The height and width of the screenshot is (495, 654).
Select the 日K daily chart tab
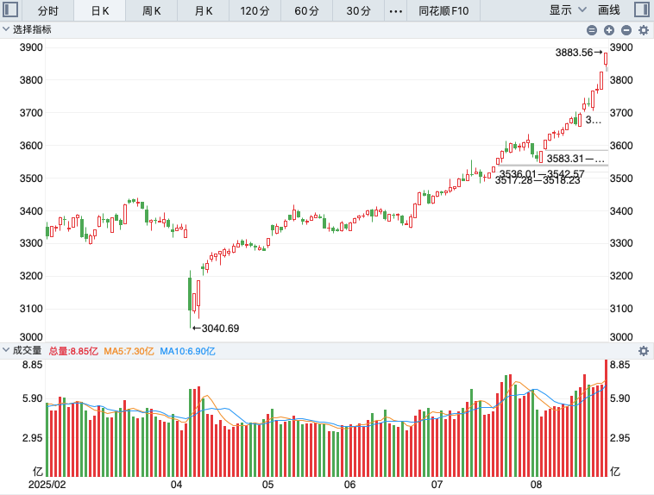coord(100,10)
